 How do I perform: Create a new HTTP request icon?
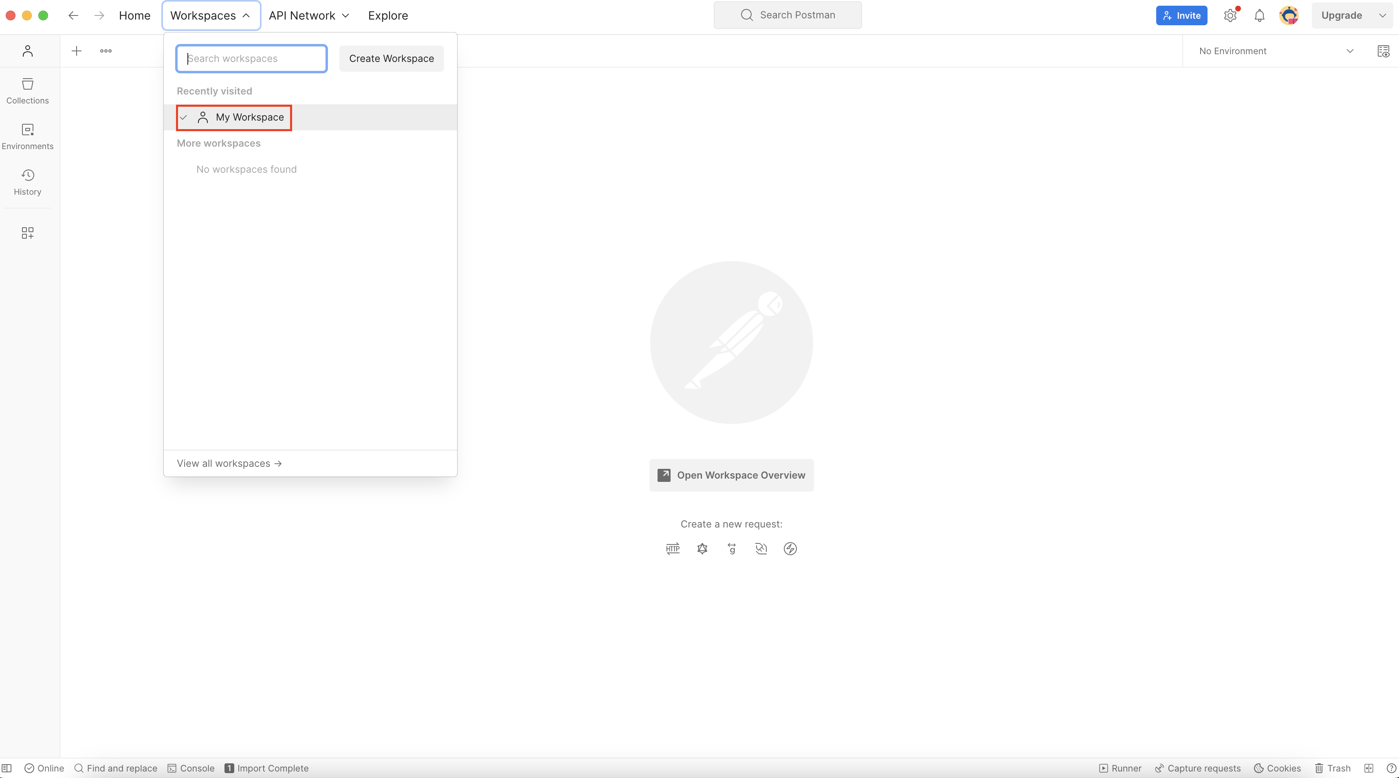(672, 548)
